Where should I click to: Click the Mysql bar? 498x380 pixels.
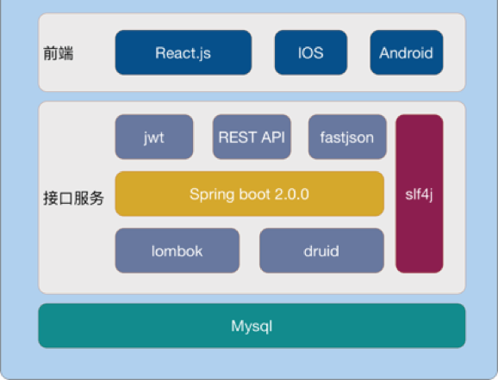tap(252, 326)
